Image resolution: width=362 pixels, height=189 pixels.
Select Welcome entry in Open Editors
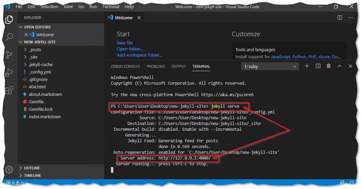click(x=61, y=35)
